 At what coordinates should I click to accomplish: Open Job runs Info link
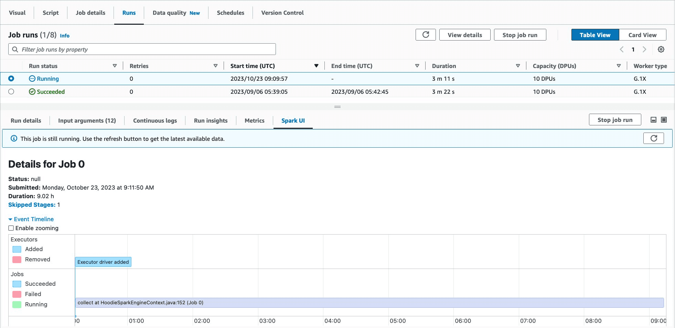click(x=65, y=35)
